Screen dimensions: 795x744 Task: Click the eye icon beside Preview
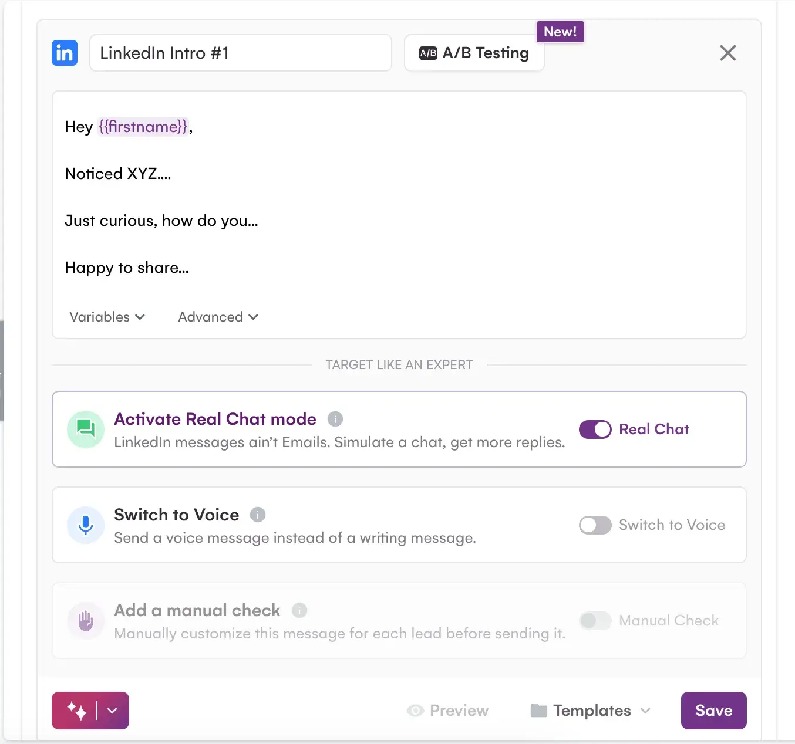(x=416, y=711)
